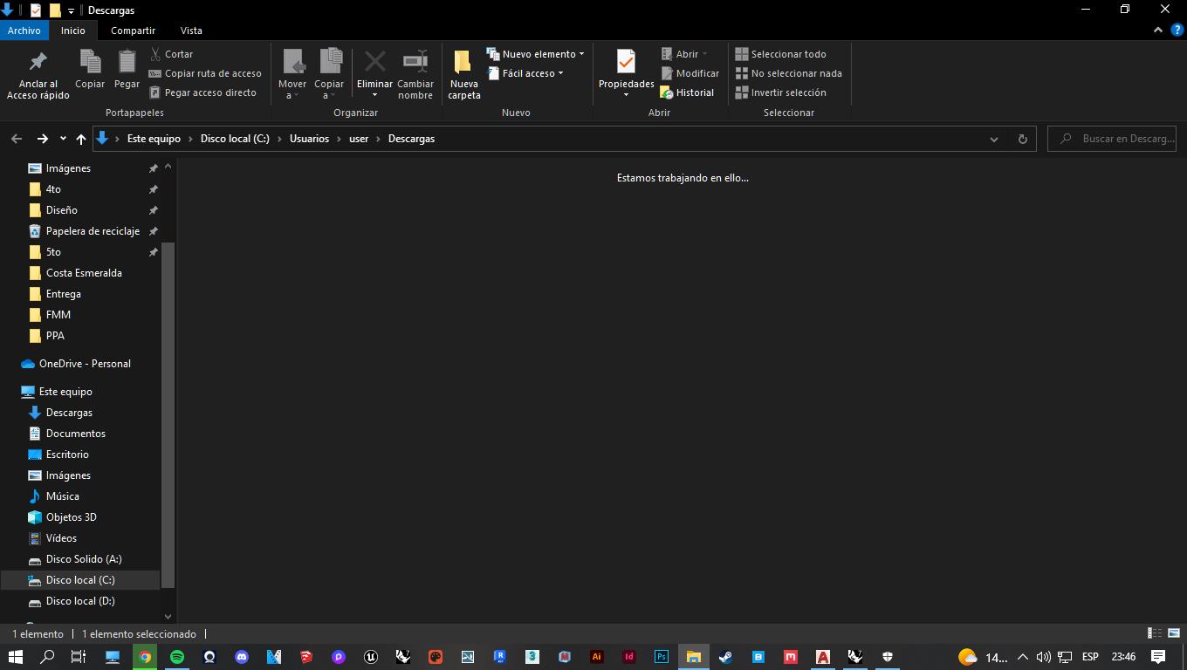
Task: Click the refresh button beside address bar
Action: (x=1022, y=139)
